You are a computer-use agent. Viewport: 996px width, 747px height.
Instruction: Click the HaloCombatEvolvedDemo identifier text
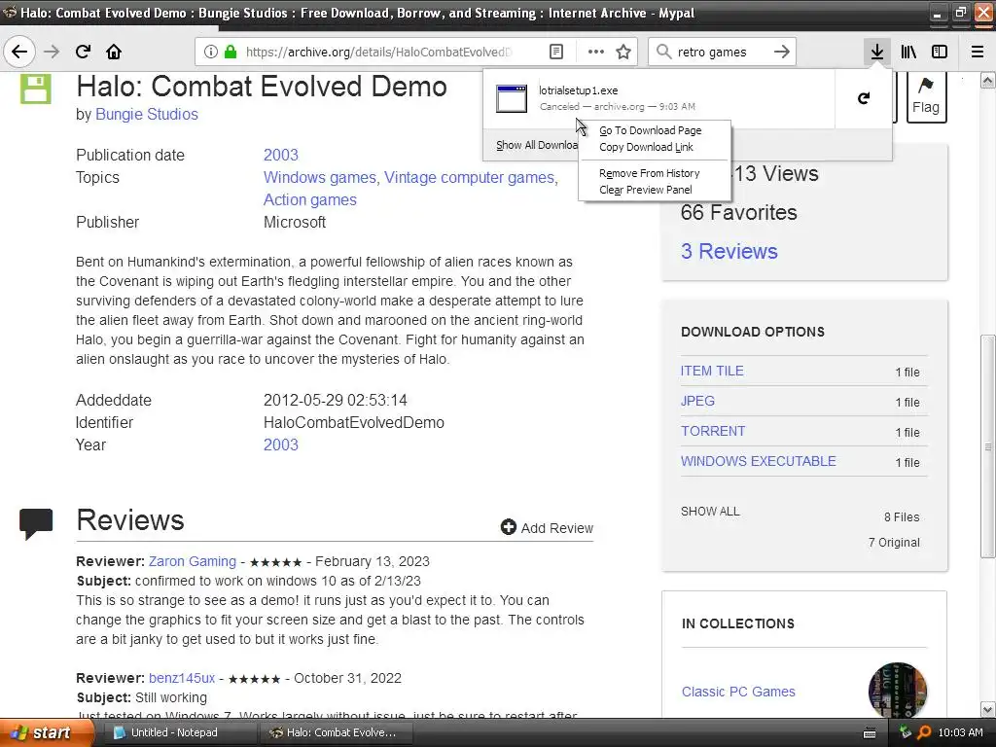point(354,422)
